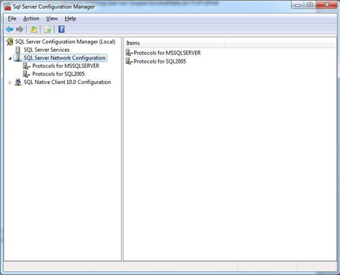Click the Up one level folder icon
340x275 pixels.
point(33,30)
